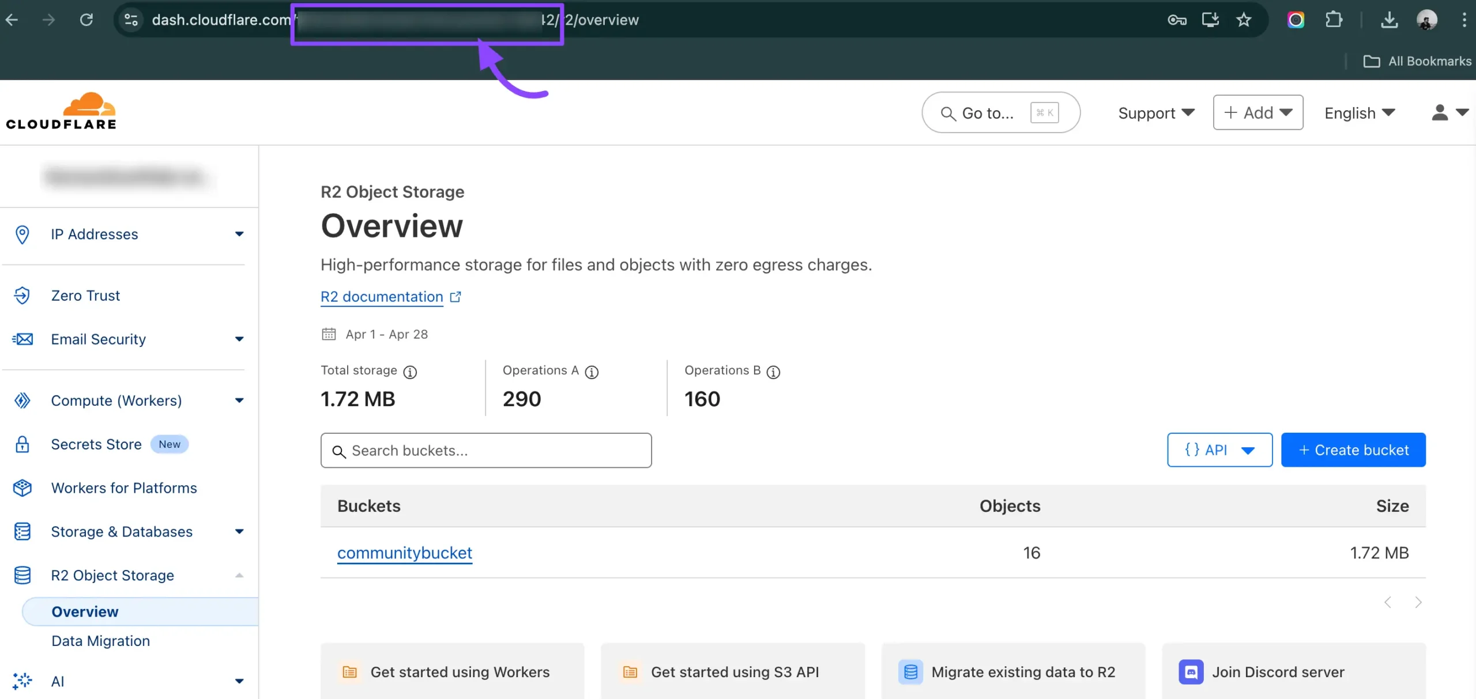The width and height of the screenshot is (1476, 699).
Task: Click the R2 Object Storage database icon
Action: point(22,575)
